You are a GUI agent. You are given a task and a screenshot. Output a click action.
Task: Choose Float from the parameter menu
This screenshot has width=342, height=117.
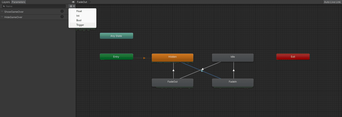click(x=82, y=11)
